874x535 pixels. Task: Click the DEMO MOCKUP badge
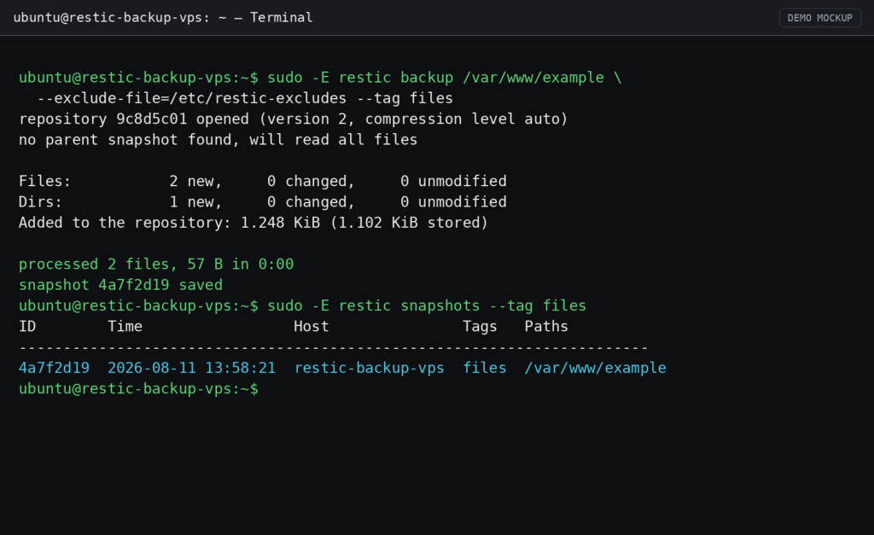(x=819, y=18)
